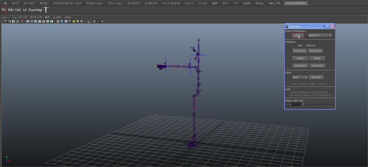Click the Select Camera icon in panel toolbar
Screen dimensions: 368x167
tap(5, 21)
